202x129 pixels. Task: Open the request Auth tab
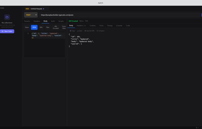coord(53,21)
